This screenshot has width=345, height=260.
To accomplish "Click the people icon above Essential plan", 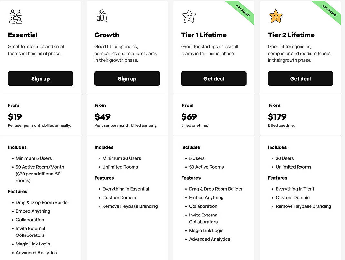I will [15, 16].
